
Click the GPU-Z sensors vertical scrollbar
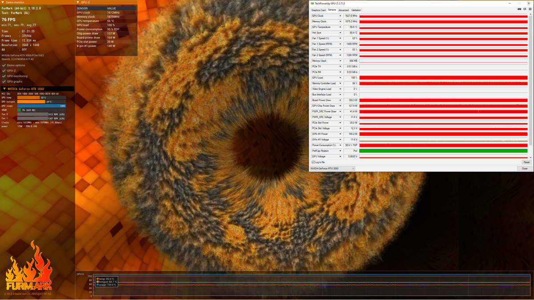[x=530, y=86]
